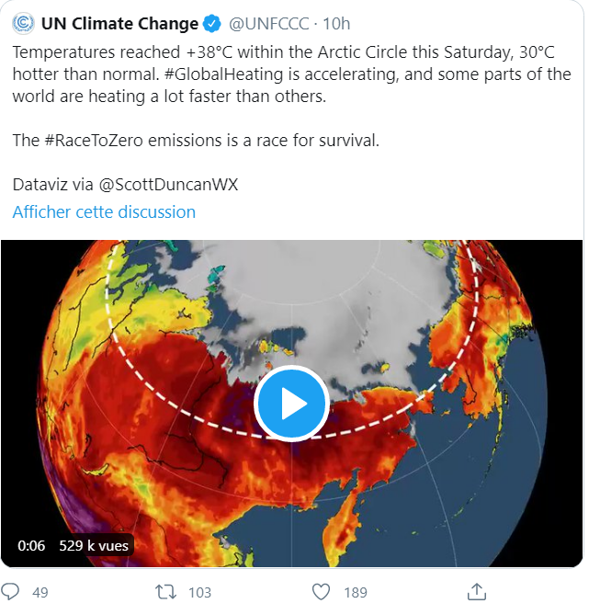Visit the @ScottDuncanWX mention
The image size is (600, 615).
pos(168,184)
